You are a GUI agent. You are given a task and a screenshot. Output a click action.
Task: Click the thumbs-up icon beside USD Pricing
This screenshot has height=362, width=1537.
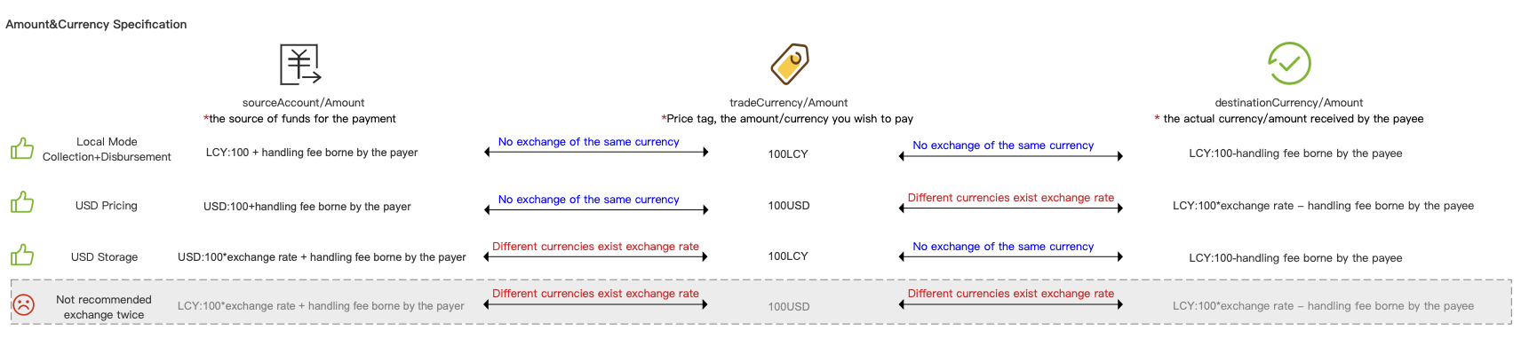tap(22, 202)
